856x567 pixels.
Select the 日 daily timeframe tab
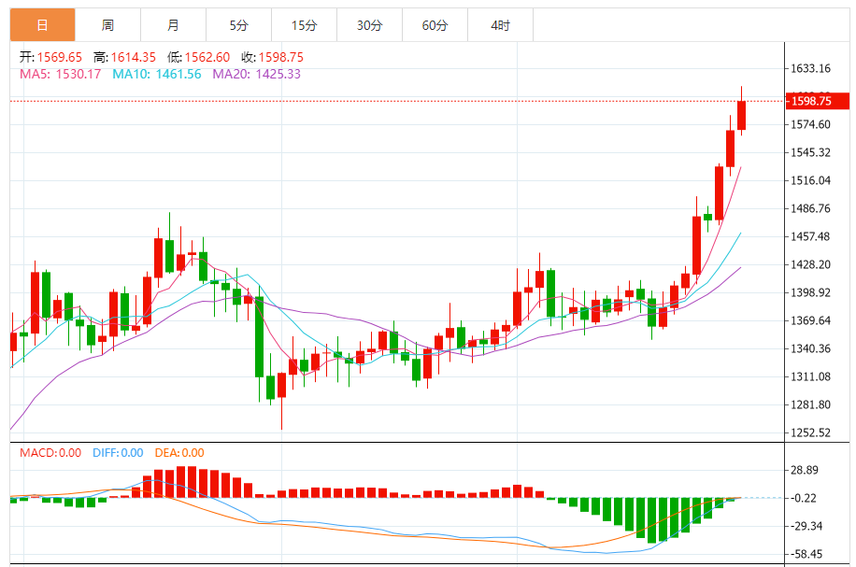coord(43,25)
